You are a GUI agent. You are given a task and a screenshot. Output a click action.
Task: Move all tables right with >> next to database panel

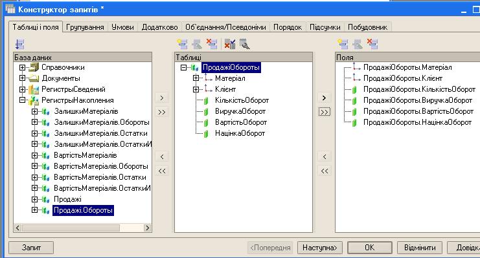click(162, 112)
